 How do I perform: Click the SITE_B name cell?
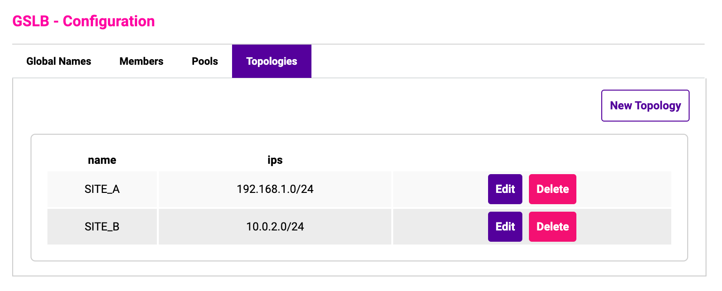pos(102,227)
